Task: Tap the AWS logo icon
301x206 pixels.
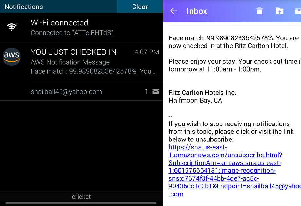Action: click(12, 57)
